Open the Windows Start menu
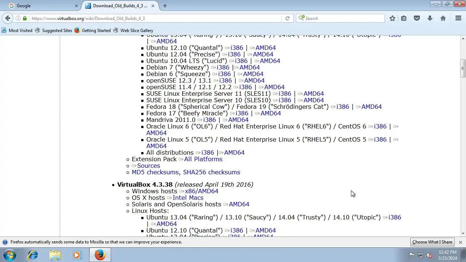The height and width of the screenshot is (262, 466). pyautogui.click(x=10, y=255)
